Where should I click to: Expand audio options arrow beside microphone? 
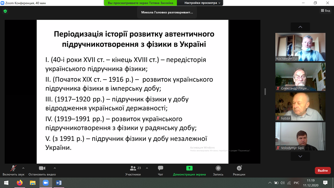tap(23, 168)
